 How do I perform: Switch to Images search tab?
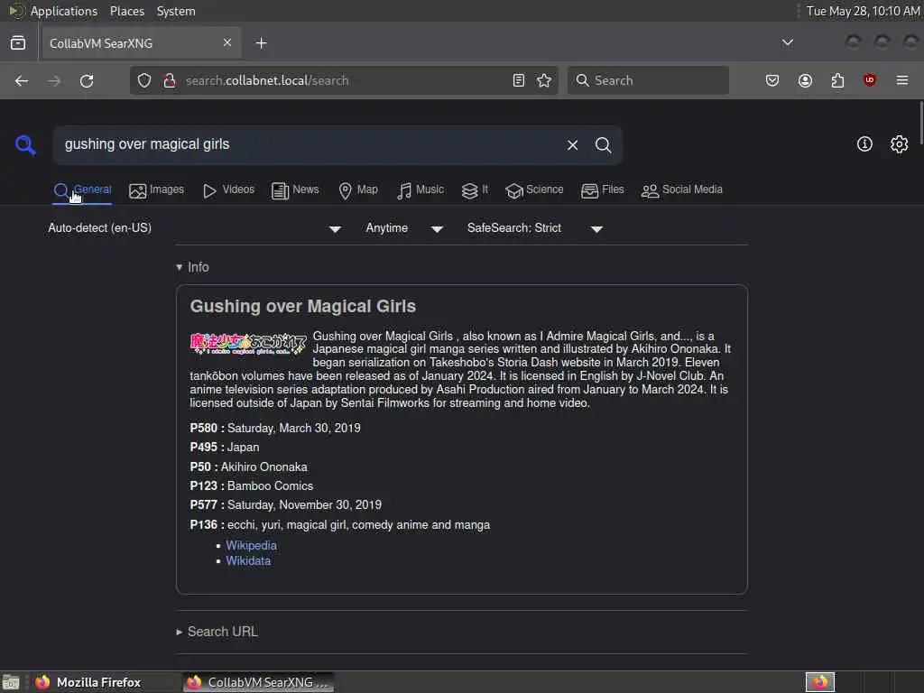click(x=156, y=190)
